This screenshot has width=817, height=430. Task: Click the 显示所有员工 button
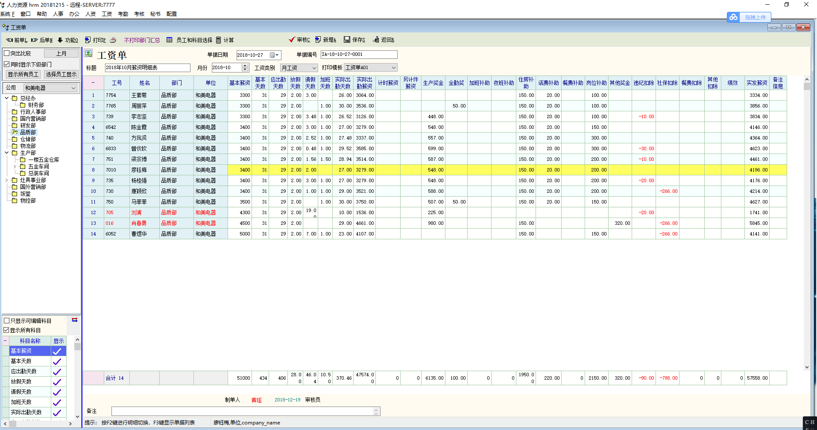click(23, 74)
